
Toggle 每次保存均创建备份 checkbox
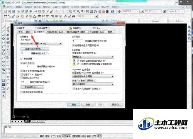(22, 71)
